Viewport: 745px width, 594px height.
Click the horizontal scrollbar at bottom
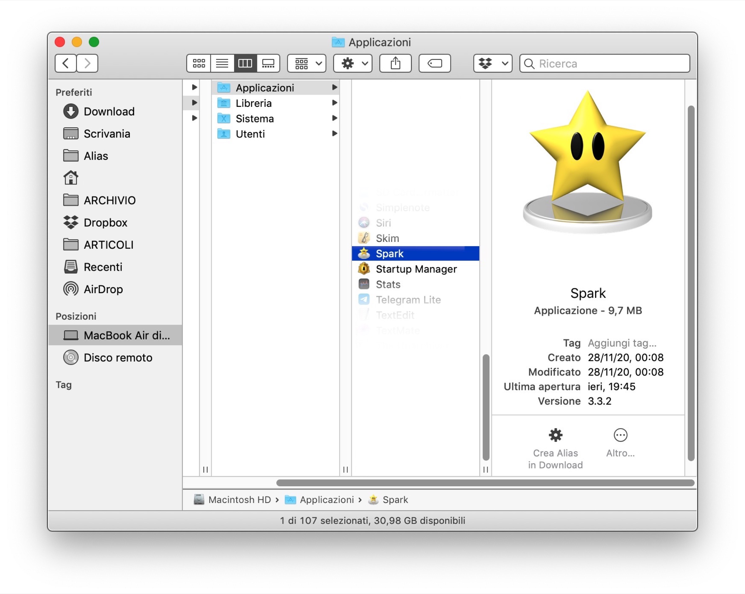[x=485, y=483]
